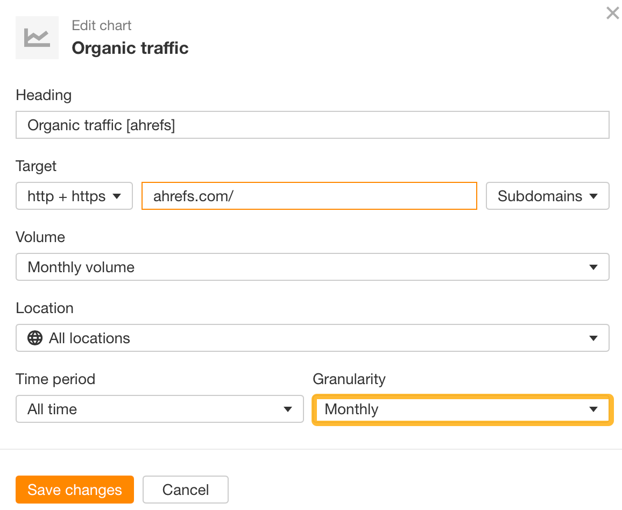Select the ahrefs.com/ target input
The height and width of the screenshot is (510, 622).
click(x=309, y=196)
